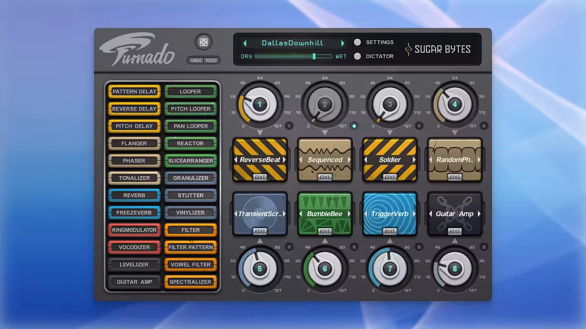Load the Reactor effect
Screen dimensions: 586x329
[x=190, y=143]
